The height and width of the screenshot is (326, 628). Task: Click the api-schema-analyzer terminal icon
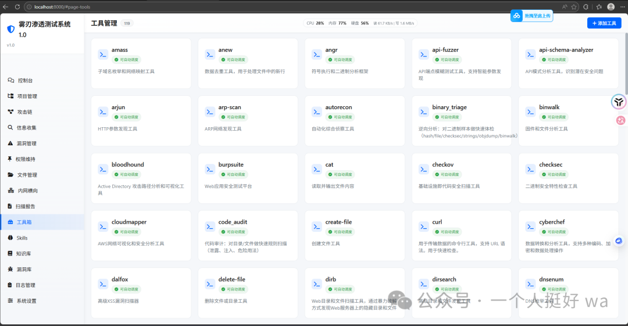(x=531, y=55)
